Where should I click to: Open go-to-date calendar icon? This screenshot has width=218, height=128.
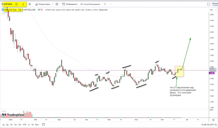(x=43, y=125)
